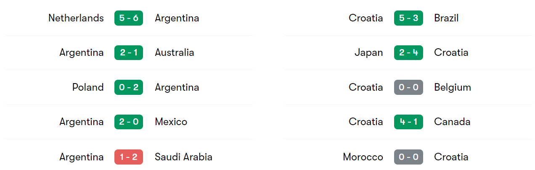Select the Poland team name
The width and height of the screenshot is (535, 170).
pos(88,87)
